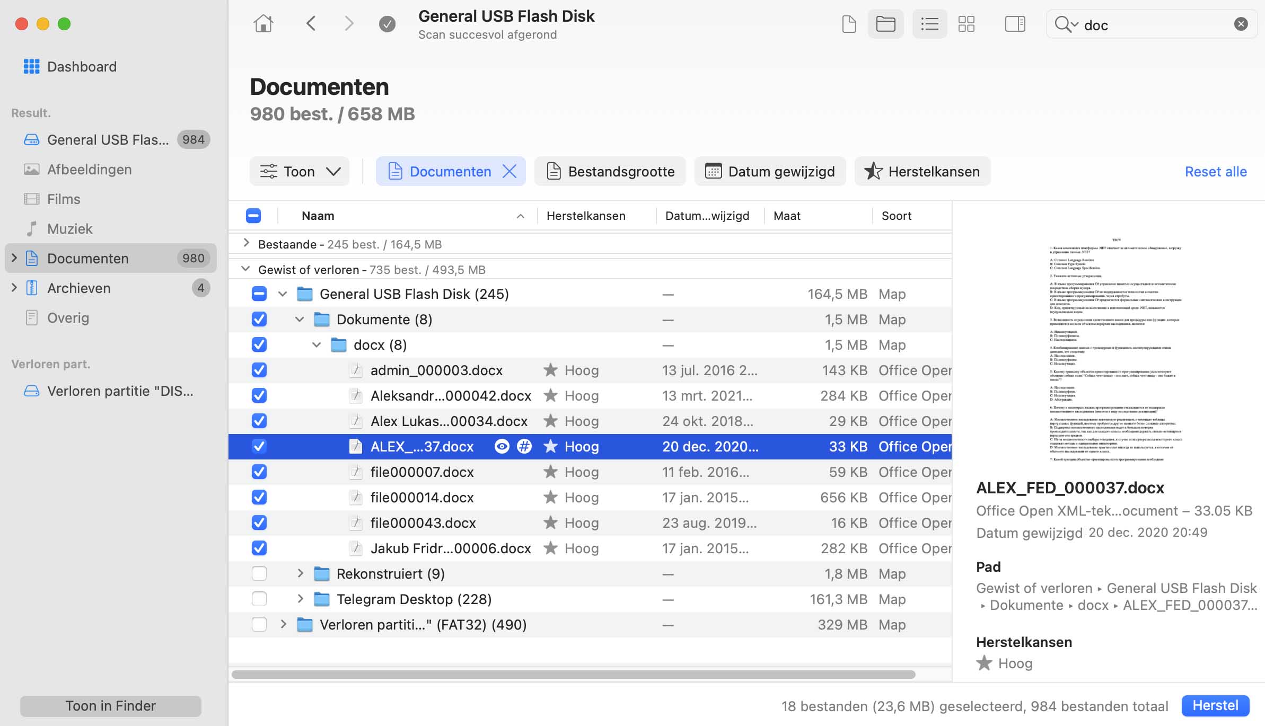Image resolution: width=1265 pixels, height=726 pixels.
Task: Switch to folder view icon
Action: (x=885, y=24)
